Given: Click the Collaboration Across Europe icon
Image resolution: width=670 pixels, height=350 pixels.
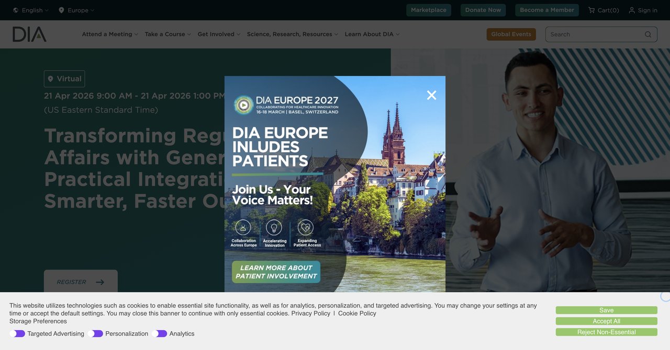Looking at the screenshot, I should (x=243, y=227).
